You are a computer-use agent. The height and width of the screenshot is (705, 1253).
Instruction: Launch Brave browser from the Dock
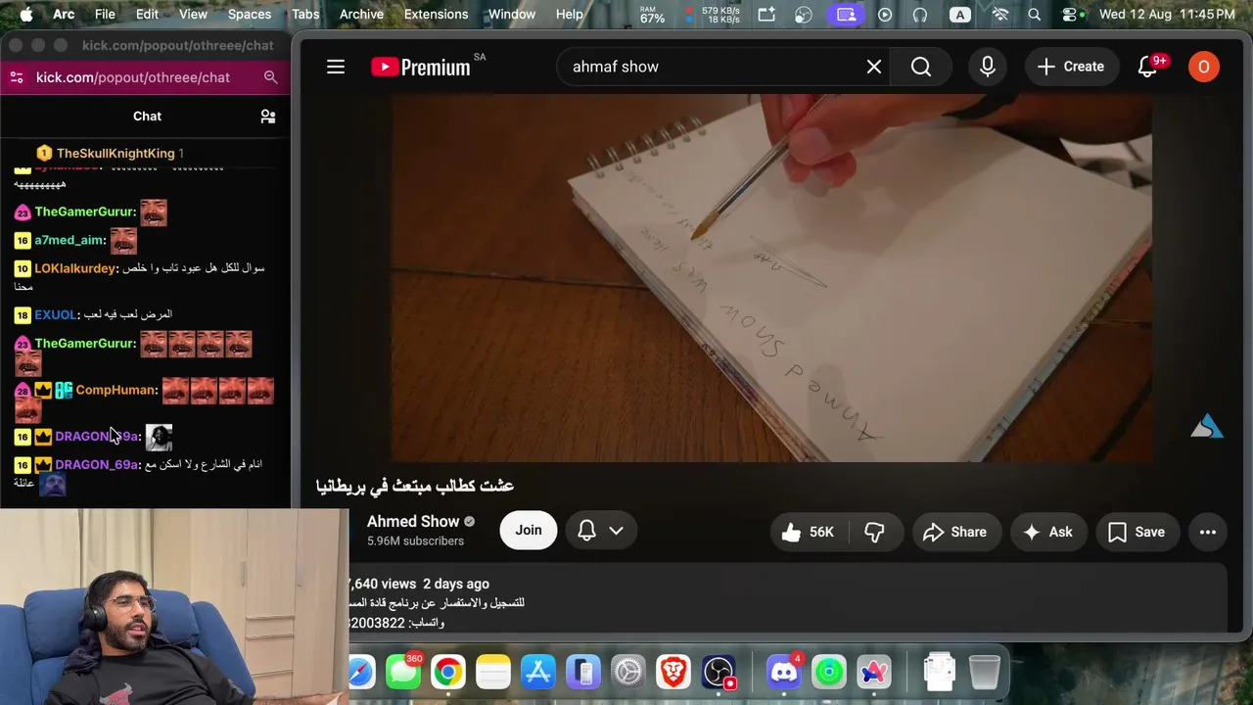[673, 672]
